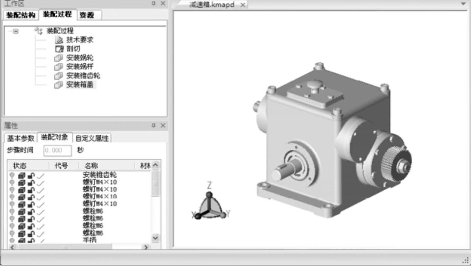Screen dimensions: 471x266
Task: Click the 安装锥齿轮 step cube icon in tree
Action: pos(58,76)
